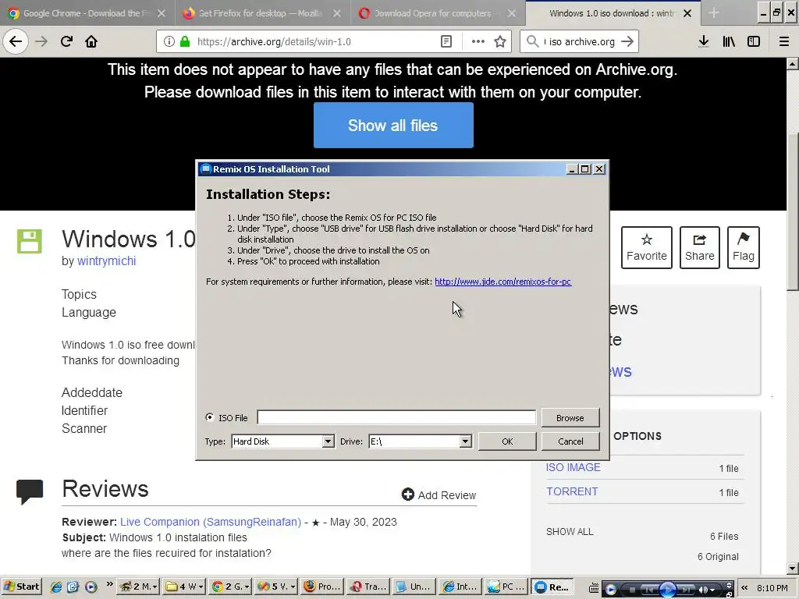The image size is (799, 599).
Task: Go back with the Firefox back arrow
Action: click(x=16, y=41)
